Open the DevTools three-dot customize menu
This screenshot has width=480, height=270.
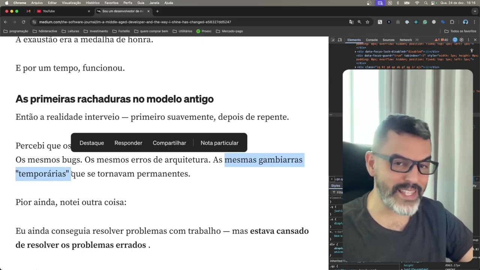[x=468, y=40]
